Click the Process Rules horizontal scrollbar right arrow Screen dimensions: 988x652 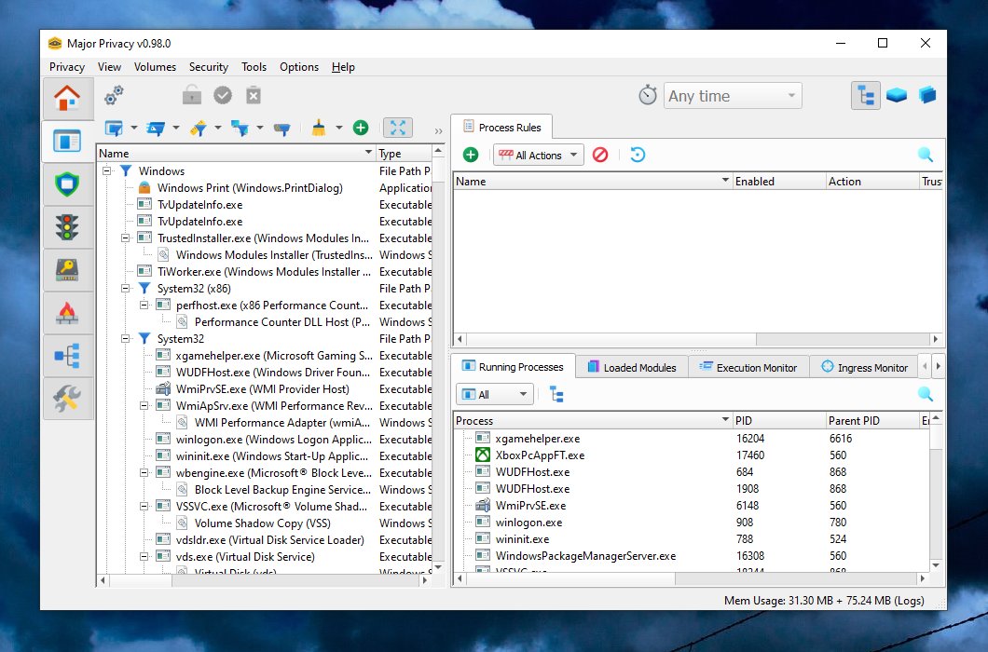936,339
